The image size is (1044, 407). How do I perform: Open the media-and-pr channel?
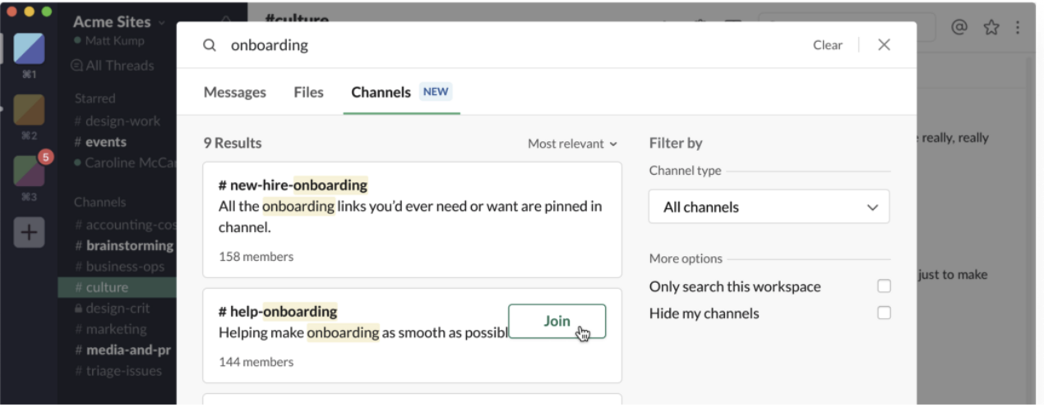tap(122, 350)
